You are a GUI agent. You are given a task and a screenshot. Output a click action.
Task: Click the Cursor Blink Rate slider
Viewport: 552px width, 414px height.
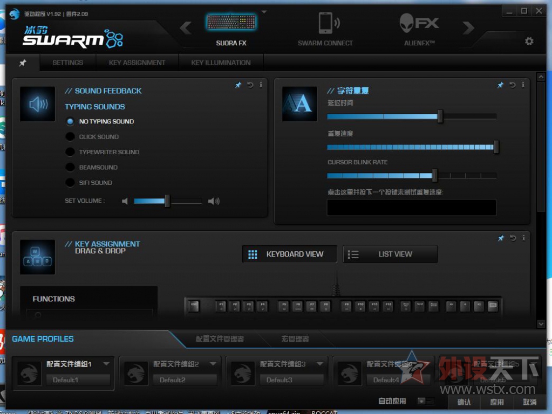point(411,176)
